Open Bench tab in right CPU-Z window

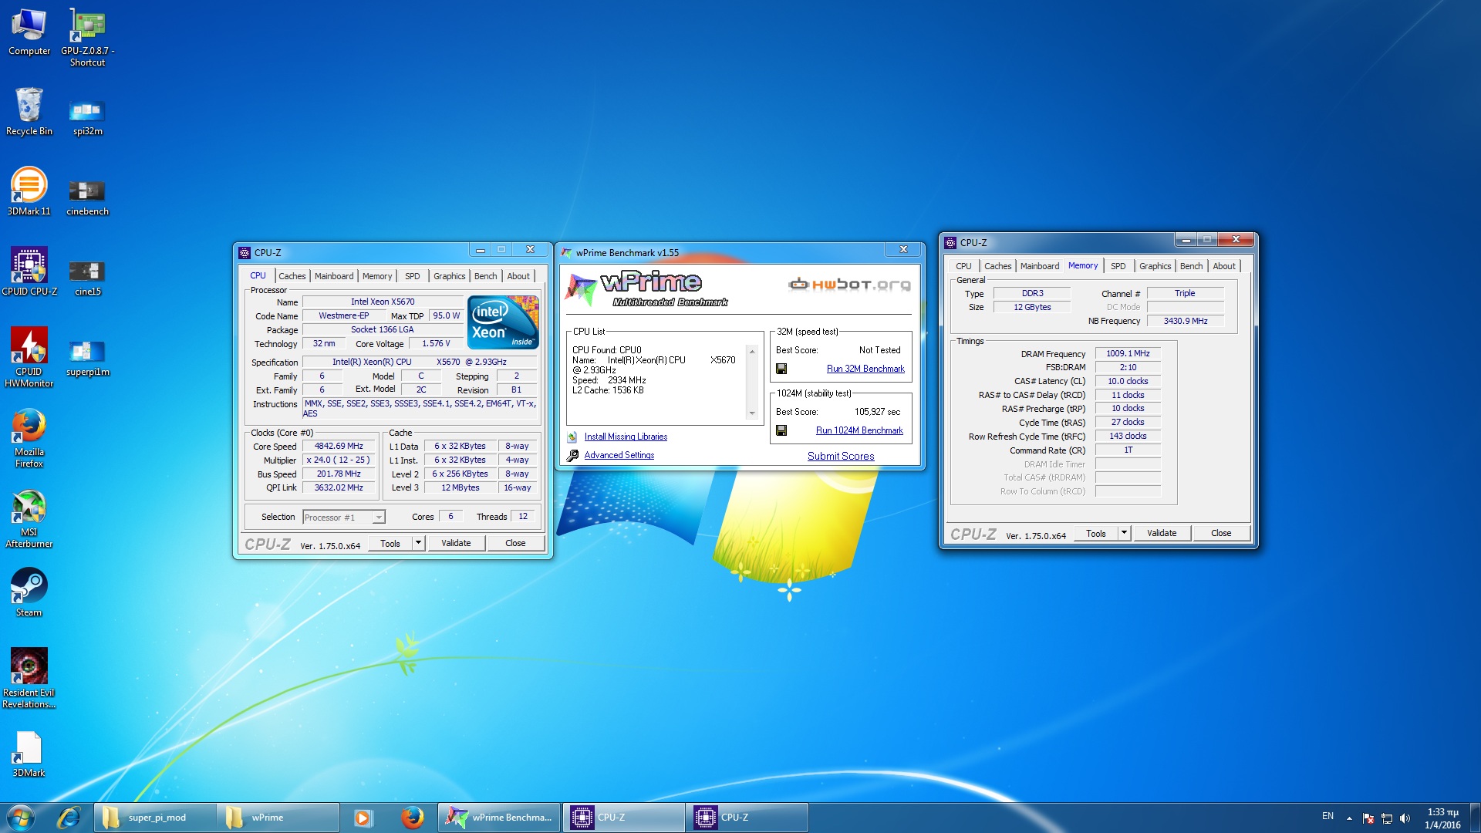[1191, 266]
